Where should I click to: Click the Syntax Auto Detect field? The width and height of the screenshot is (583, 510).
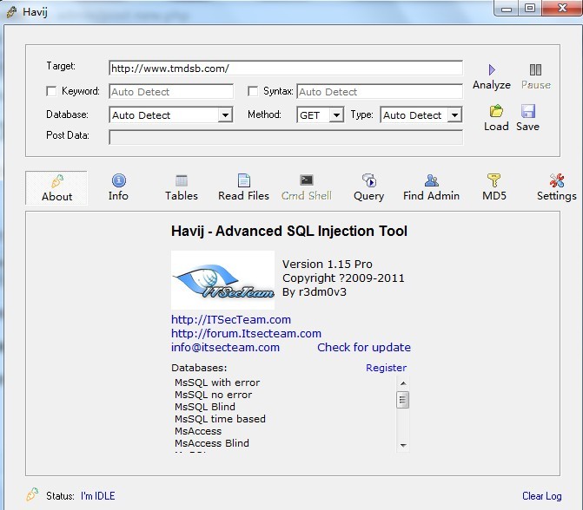tap(380, 92)
